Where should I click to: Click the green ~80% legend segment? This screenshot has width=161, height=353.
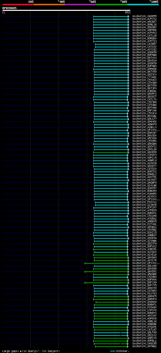(111, 5)
